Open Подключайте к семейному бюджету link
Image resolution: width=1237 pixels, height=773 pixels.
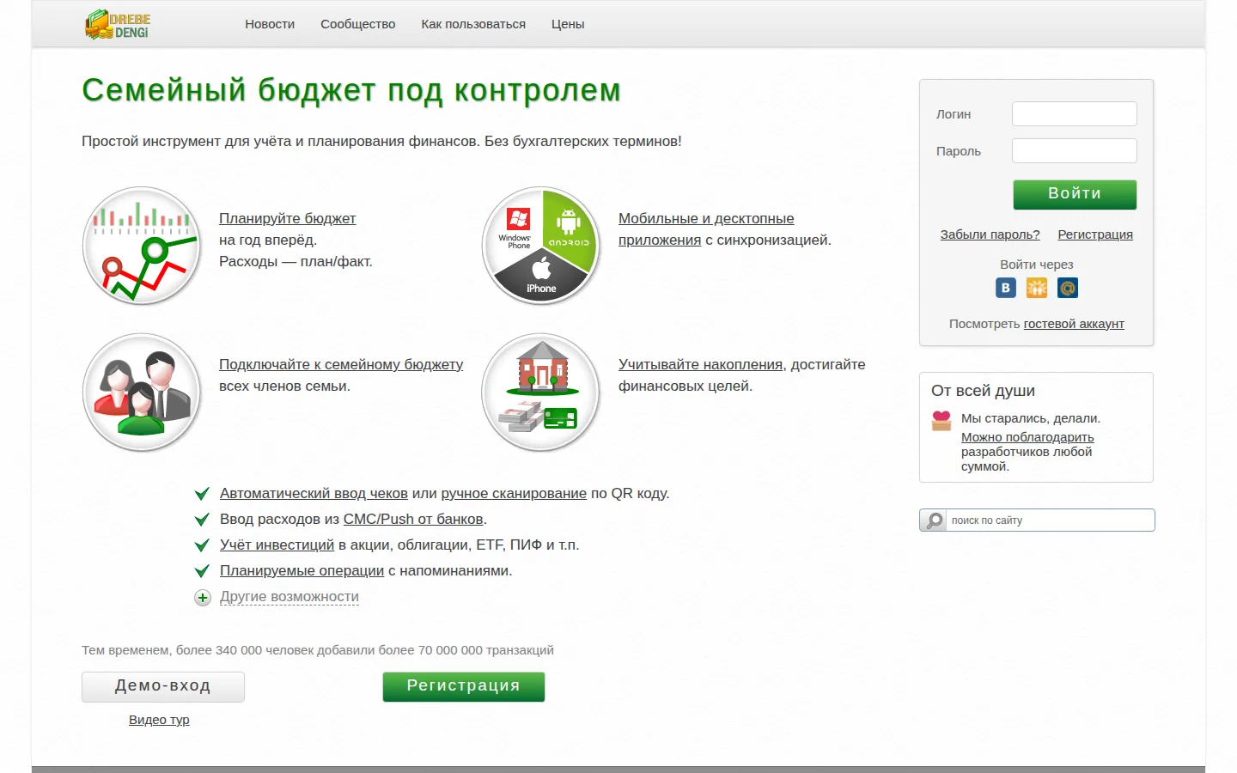pos(341,364)
